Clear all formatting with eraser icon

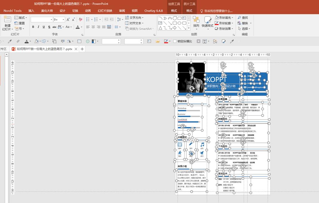pyautogui.click(x=80, y=19)
